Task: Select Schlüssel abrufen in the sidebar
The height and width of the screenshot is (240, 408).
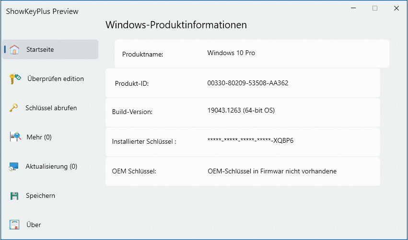Action: [51, 108]
